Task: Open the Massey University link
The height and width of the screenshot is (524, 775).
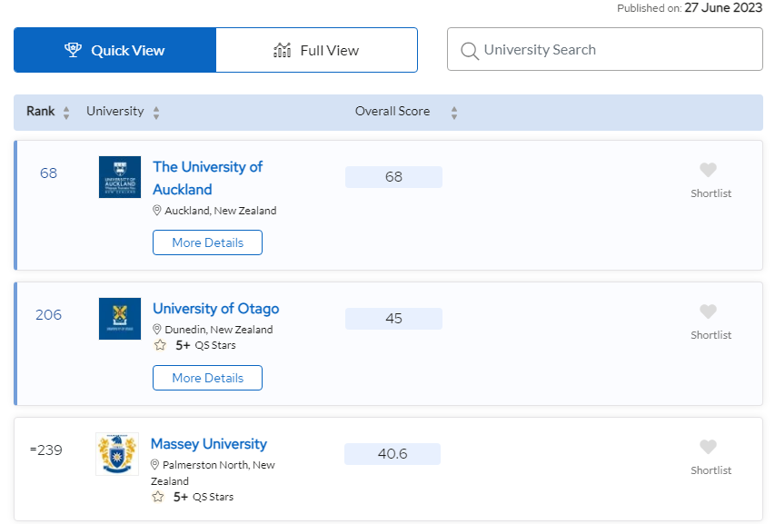Action: point(209,444)
